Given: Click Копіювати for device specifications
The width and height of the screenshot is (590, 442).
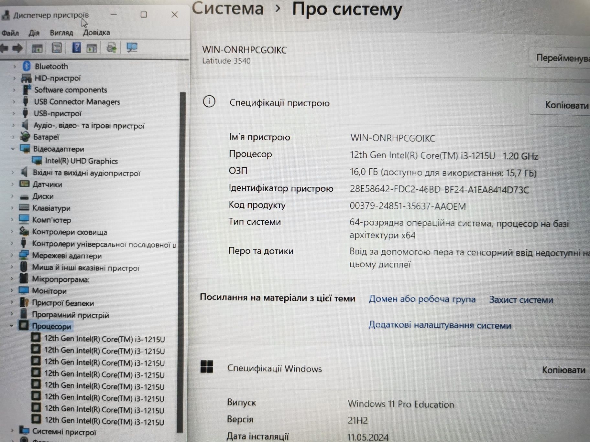Looking at the screenshot, I should pos(560,105).
